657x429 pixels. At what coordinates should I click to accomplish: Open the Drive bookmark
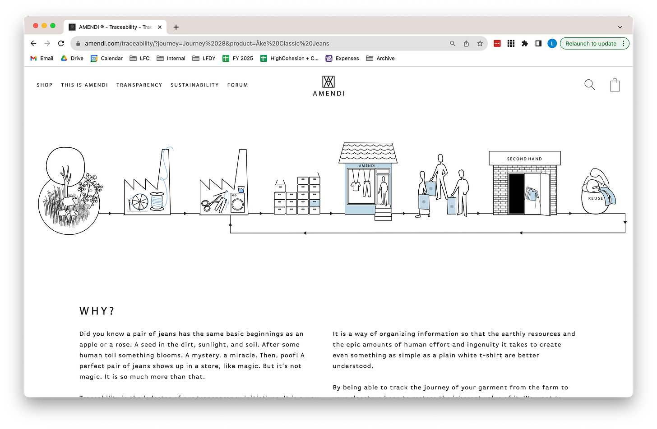(72, 58)
